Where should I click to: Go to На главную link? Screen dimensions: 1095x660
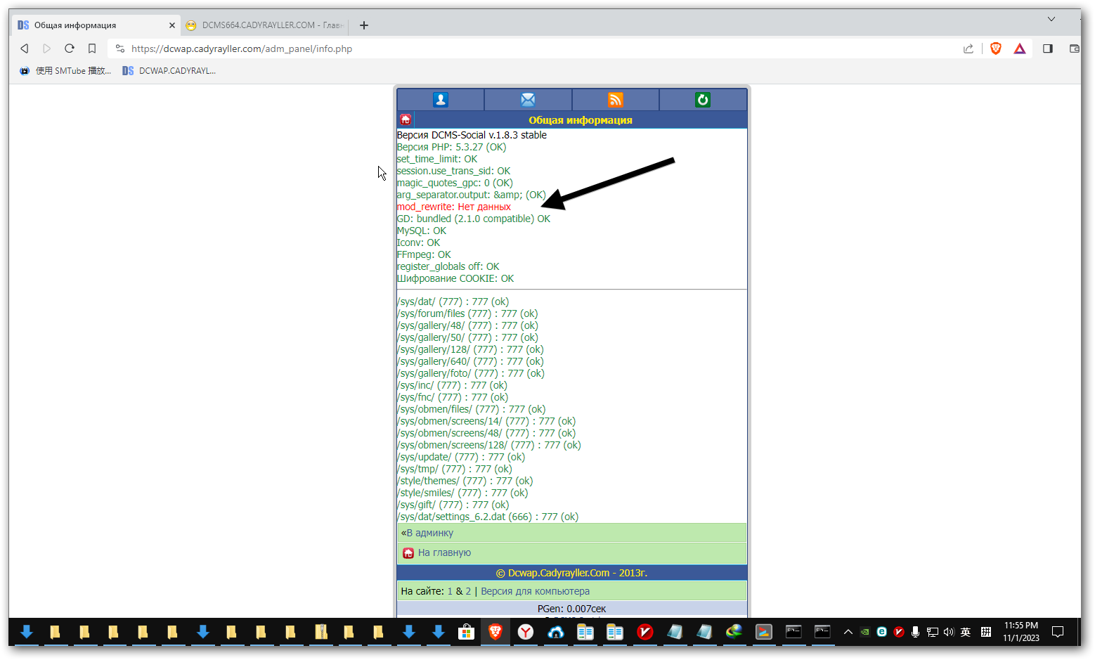click(444, 552)
